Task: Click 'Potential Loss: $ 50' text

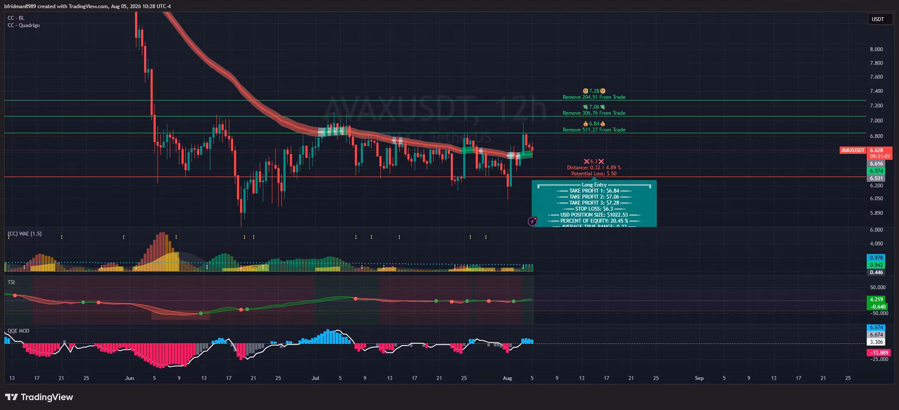Action: [x=594, y=174]
